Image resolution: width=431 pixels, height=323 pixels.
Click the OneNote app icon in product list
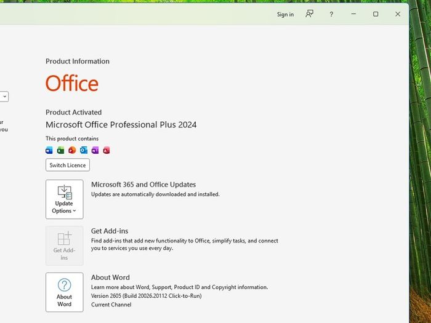point(95,150)
